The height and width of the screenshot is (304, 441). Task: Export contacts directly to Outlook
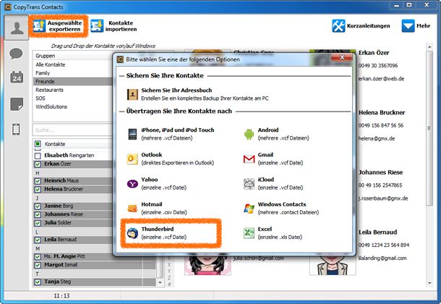(171, 159)
